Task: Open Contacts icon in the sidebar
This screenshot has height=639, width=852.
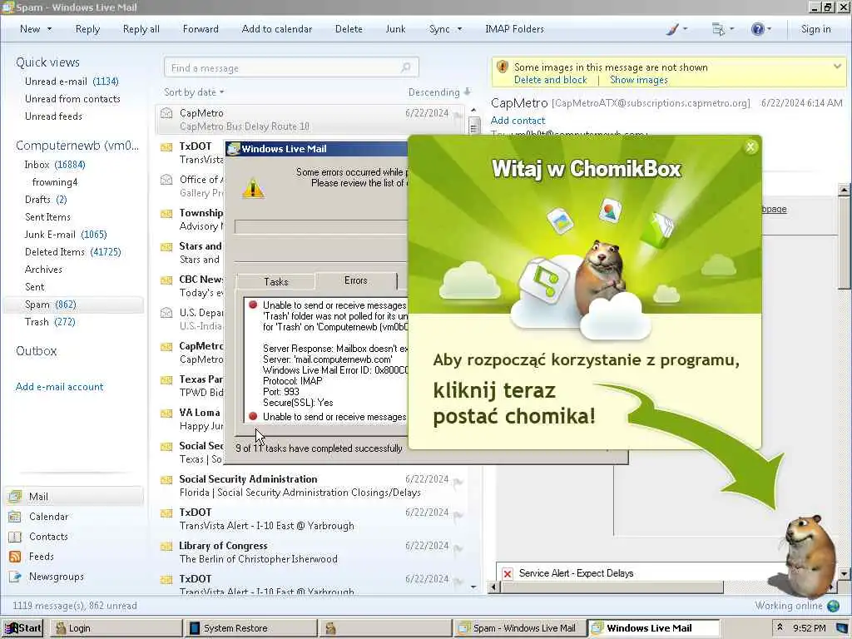Action: point(15,537)
